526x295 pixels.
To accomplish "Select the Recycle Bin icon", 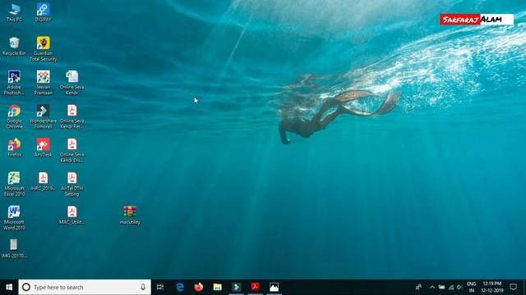I will [x=14, y=46].
